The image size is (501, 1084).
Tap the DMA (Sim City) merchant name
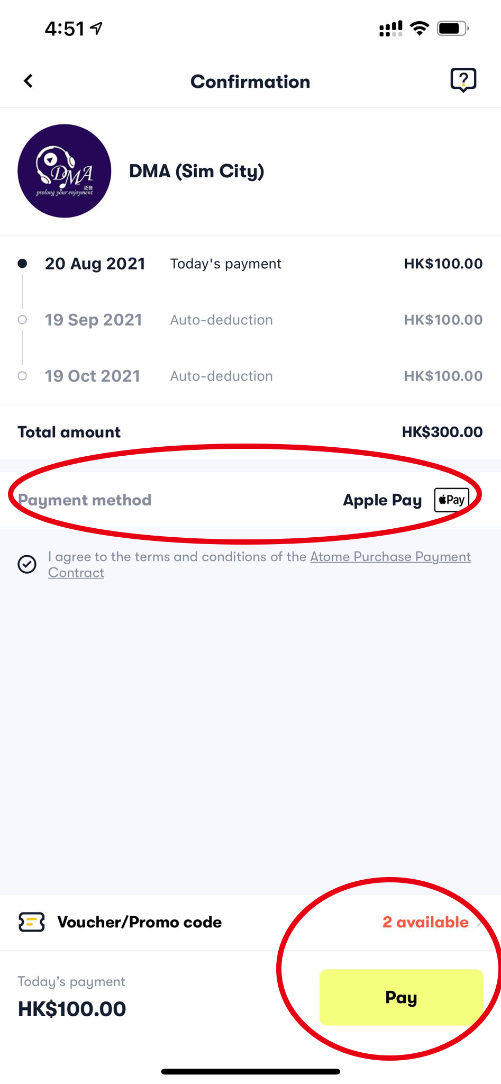[196, 171]
